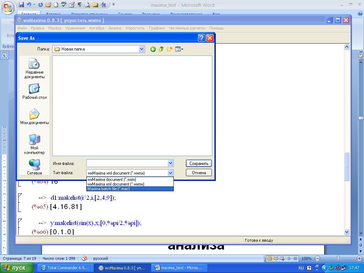
Task: Click Spelling check ABC icon in Word
Action: click(64, 4)
